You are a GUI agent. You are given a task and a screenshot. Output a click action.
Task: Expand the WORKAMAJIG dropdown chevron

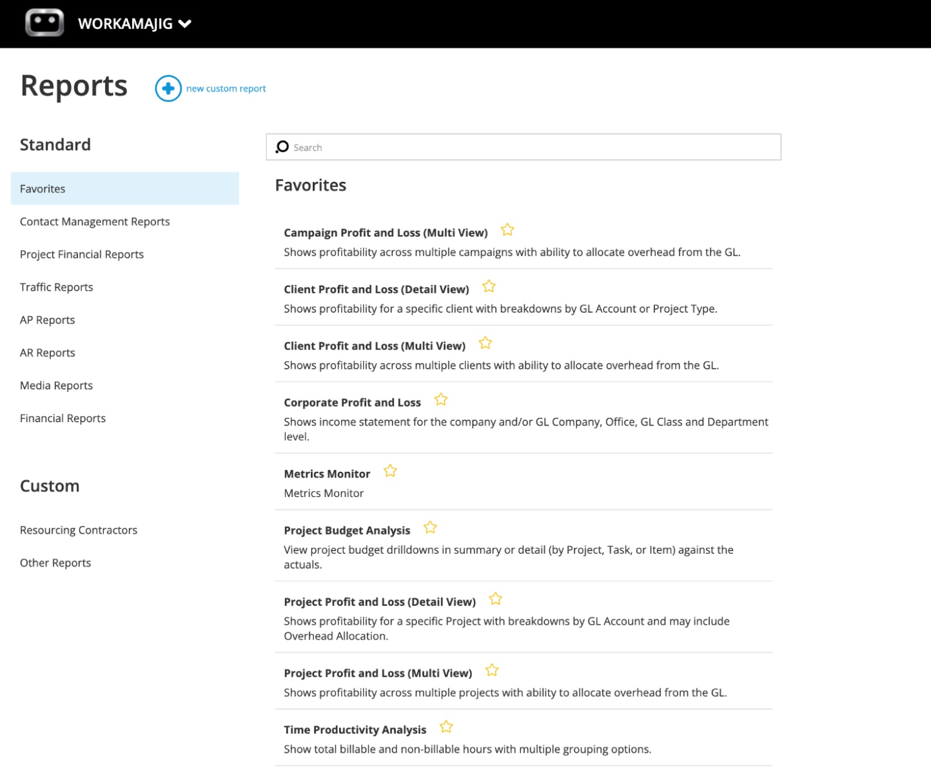185,23
